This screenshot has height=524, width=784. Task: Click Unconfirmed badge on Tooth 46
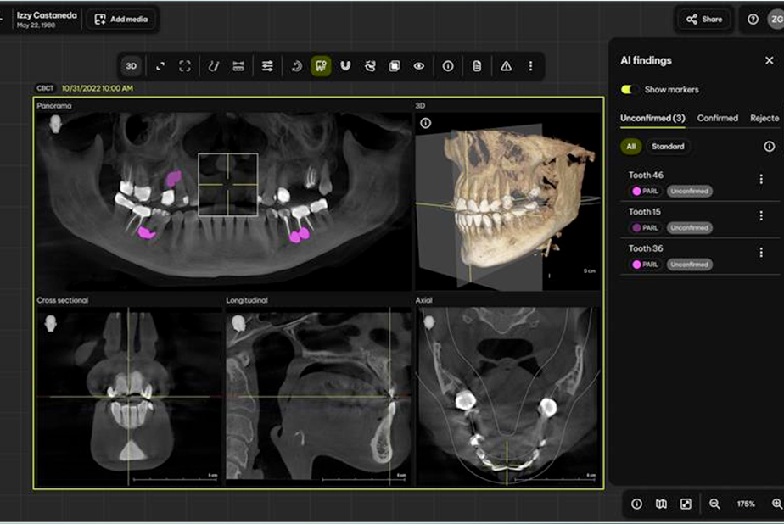690,192
